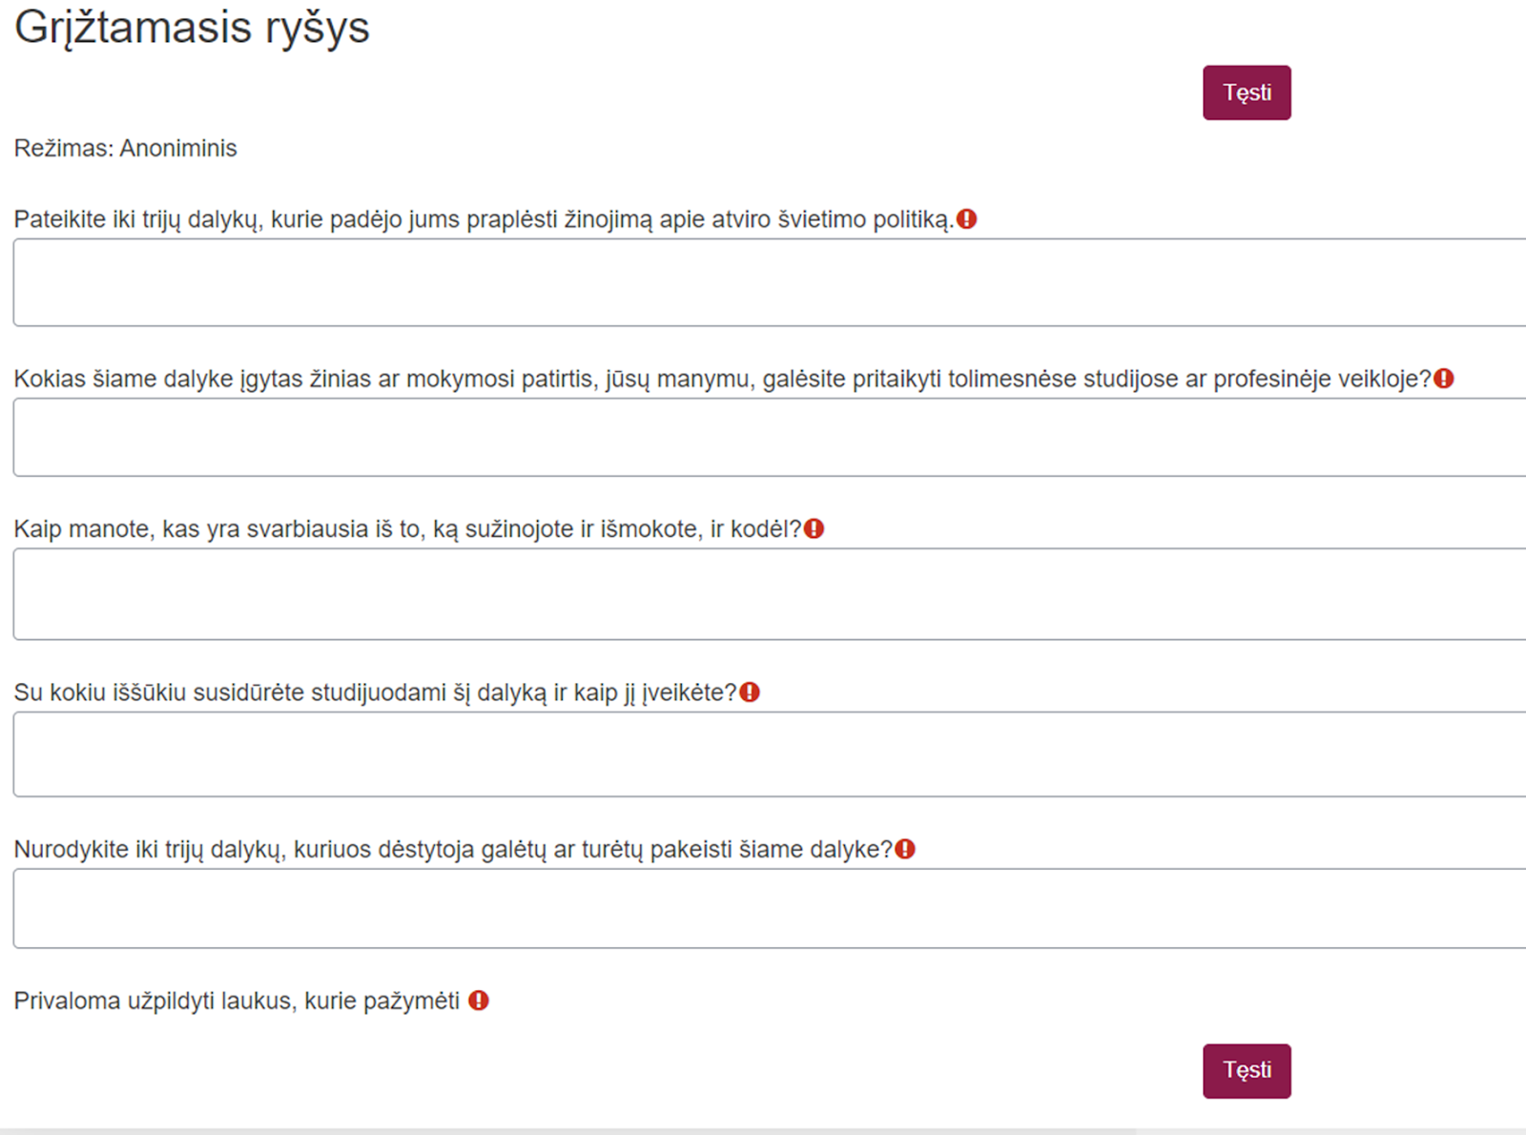1526x1135 pixels.
Task: Focus the answer box under 'Su kokiu iššūkiu susidūrėte'
Action: click(x=770, y=753)
